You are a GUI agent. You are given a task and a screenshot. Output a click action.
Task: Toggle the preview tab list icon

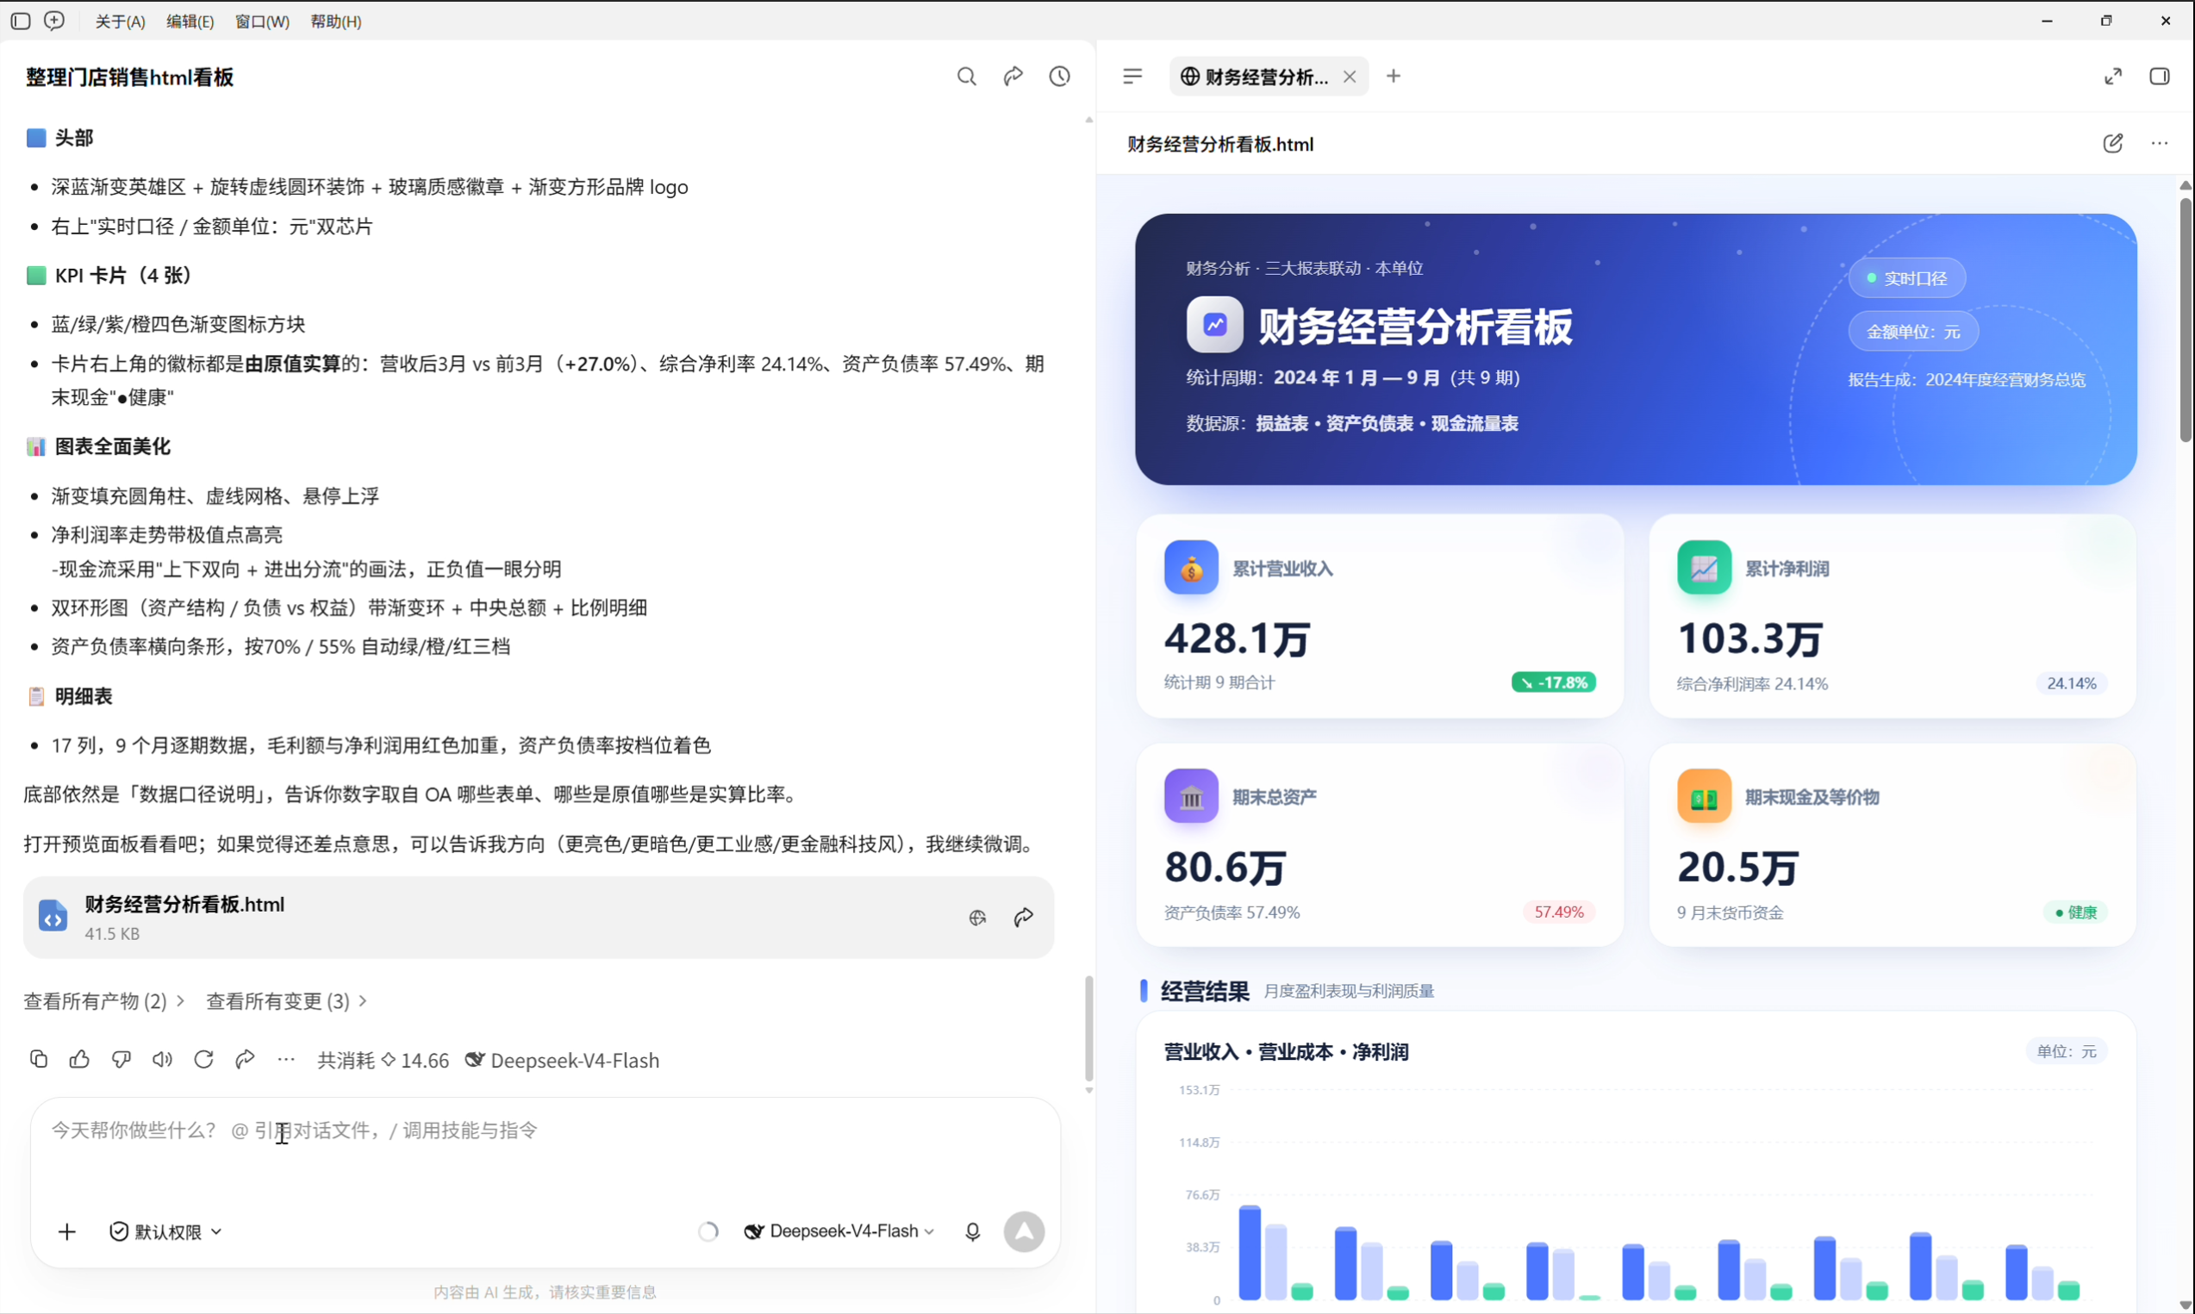point(1132,76)
